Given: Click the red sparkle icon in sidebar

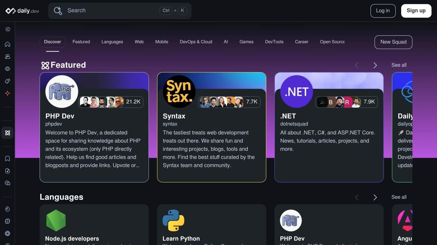Looking at the screenshot, I should pos(8,93).
